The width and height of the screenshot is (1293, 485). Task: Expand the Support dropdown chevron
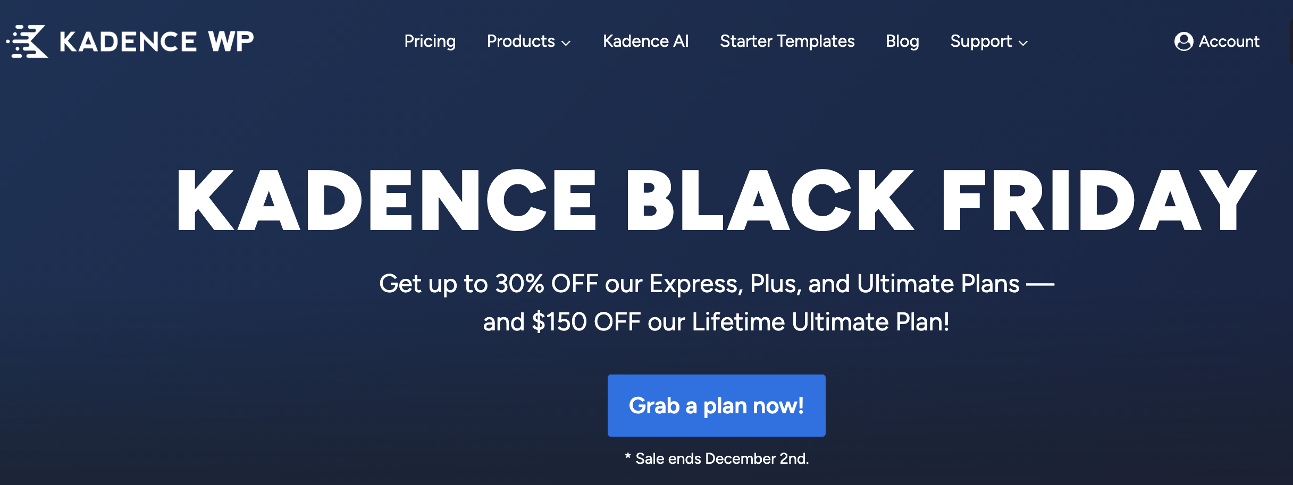coord(1023,43)
